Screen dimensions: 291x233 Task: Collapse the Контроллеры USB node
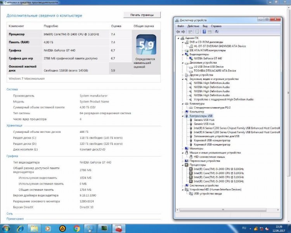183,116
